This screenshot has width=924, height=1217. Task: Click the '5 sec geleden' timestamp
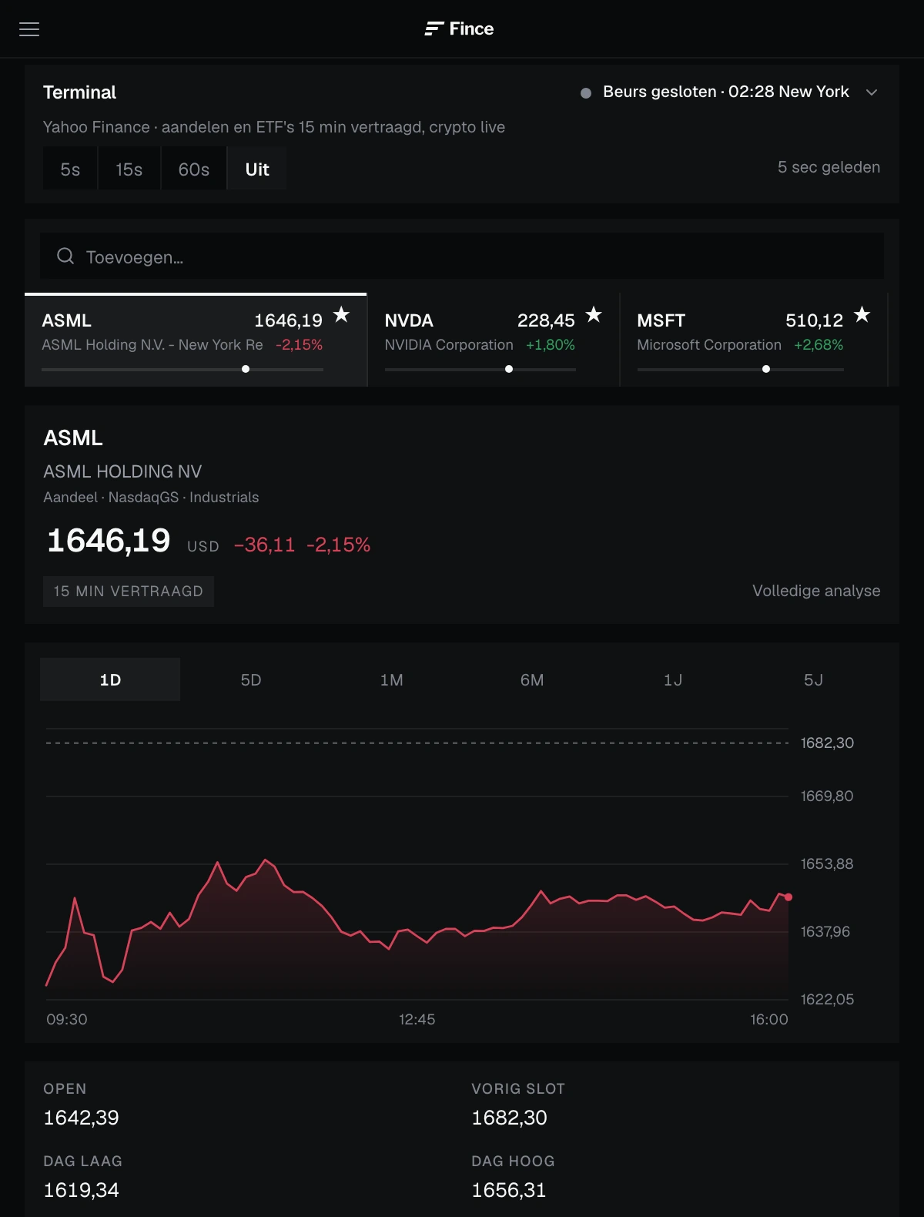point(829,167)
